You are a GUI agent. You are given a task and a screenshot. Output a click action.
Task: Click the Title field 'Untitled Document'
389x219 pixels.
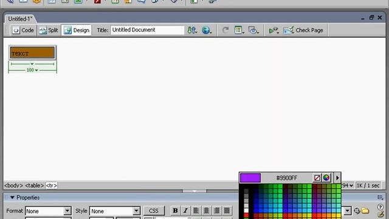pos(147,30)
